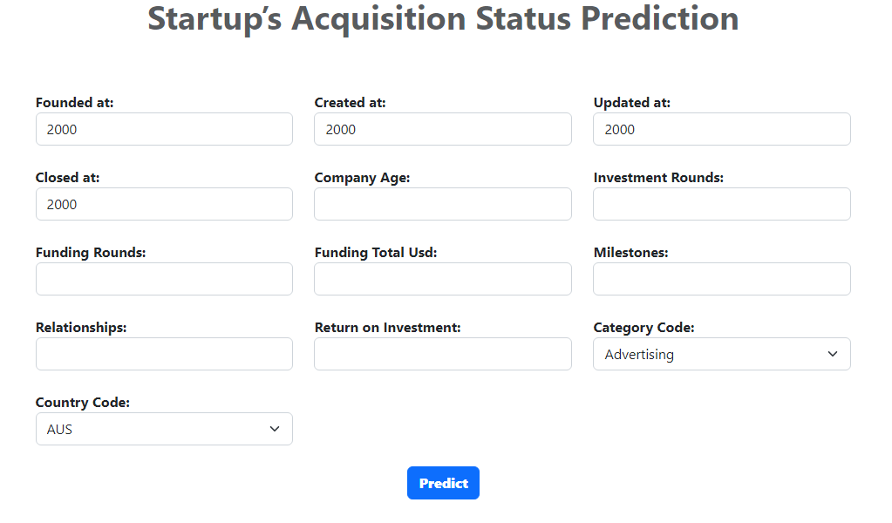Click the Startup's Acquisition Status Prediction heading
Screen dimensions: 892x523
click(x=443, y=18)
